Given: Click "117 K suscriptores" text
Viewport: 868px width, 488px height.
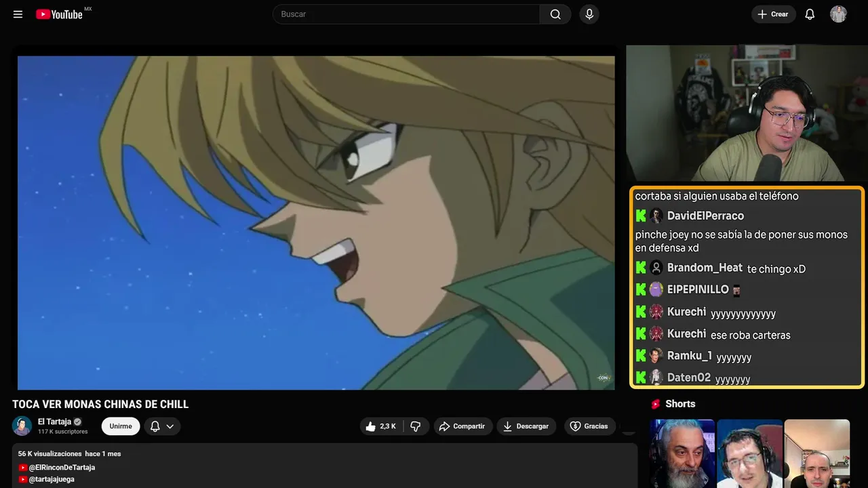Looking at the screenshot, I should (62, 432).
